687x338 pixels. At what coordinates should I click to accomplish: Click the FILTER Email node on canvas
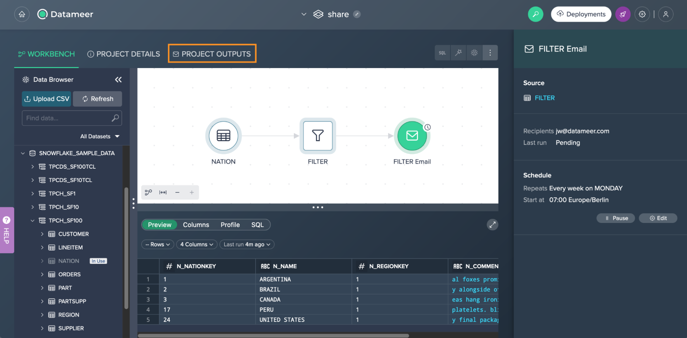[412, 136]
